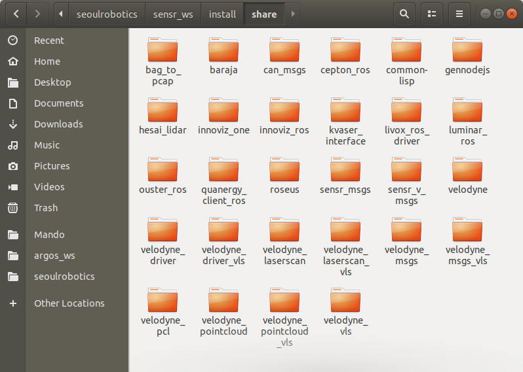This screenshot has height=372, width=523.
Task: Select the hesai_lidar folder
Action: tap(163, 116)
